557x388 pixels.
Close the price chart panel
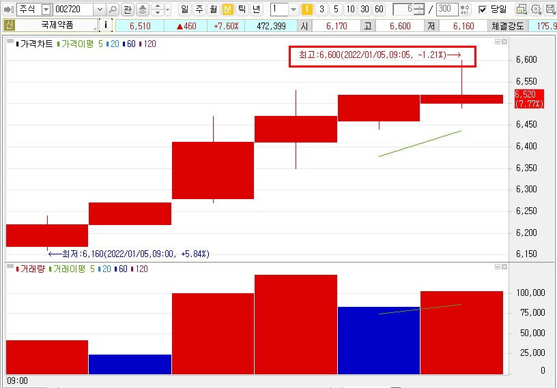[x=504, y=42]
